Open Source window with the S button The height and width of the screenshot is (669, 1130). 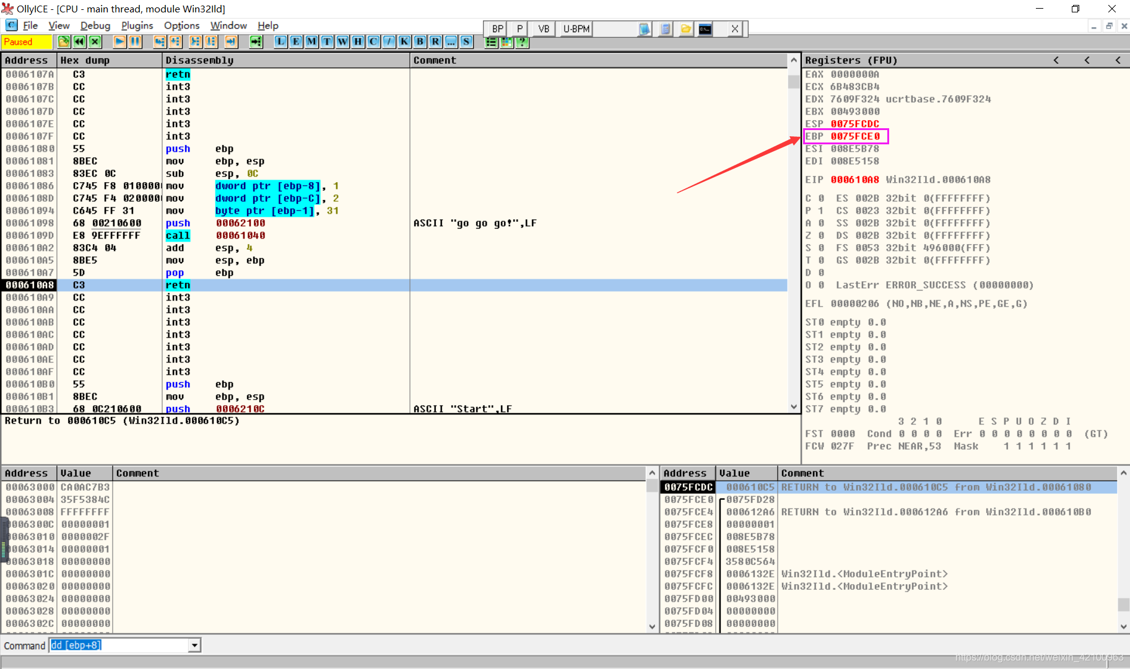pyautogui.click(x=467, y=42)
